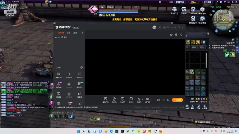Screen dimensions: 239x134
Task: Select the 伙伴 tab in inventory
Action: click(194, 47)
